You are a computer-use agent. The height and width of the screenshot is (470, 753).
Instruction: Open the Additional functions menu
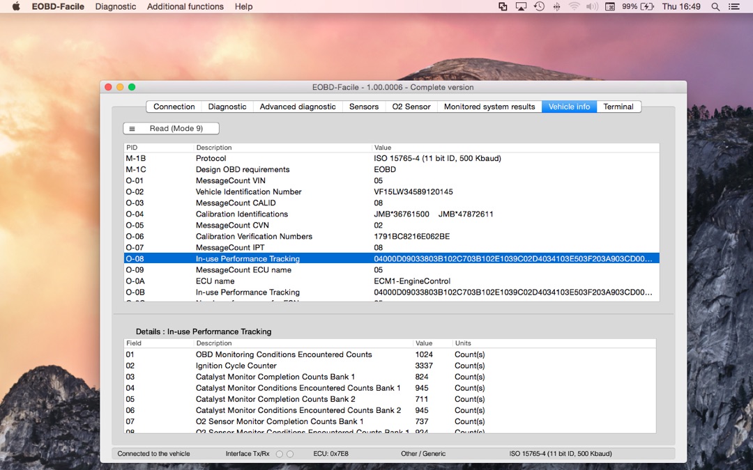185,6
